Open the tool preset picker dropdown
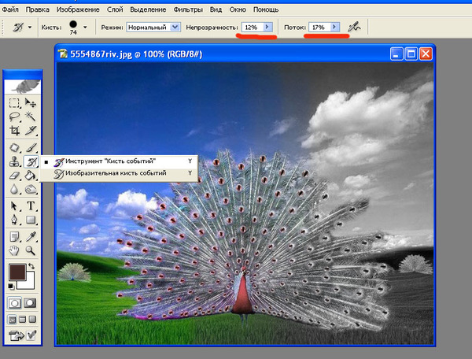Screen dimensions: 472x359 (x=30, y=27)
